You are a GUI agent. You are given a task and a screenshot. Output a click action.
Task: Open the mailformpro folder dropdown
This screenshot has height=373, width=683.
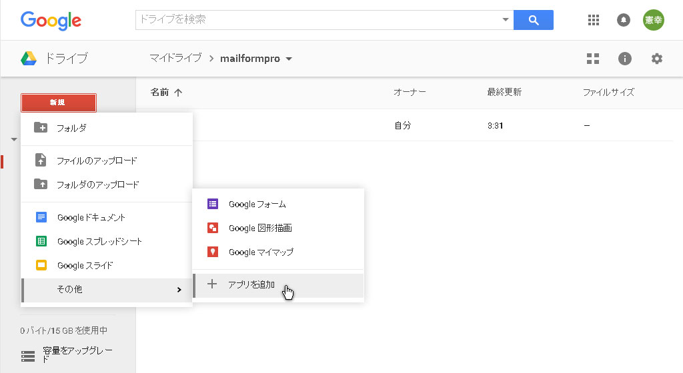289,59
